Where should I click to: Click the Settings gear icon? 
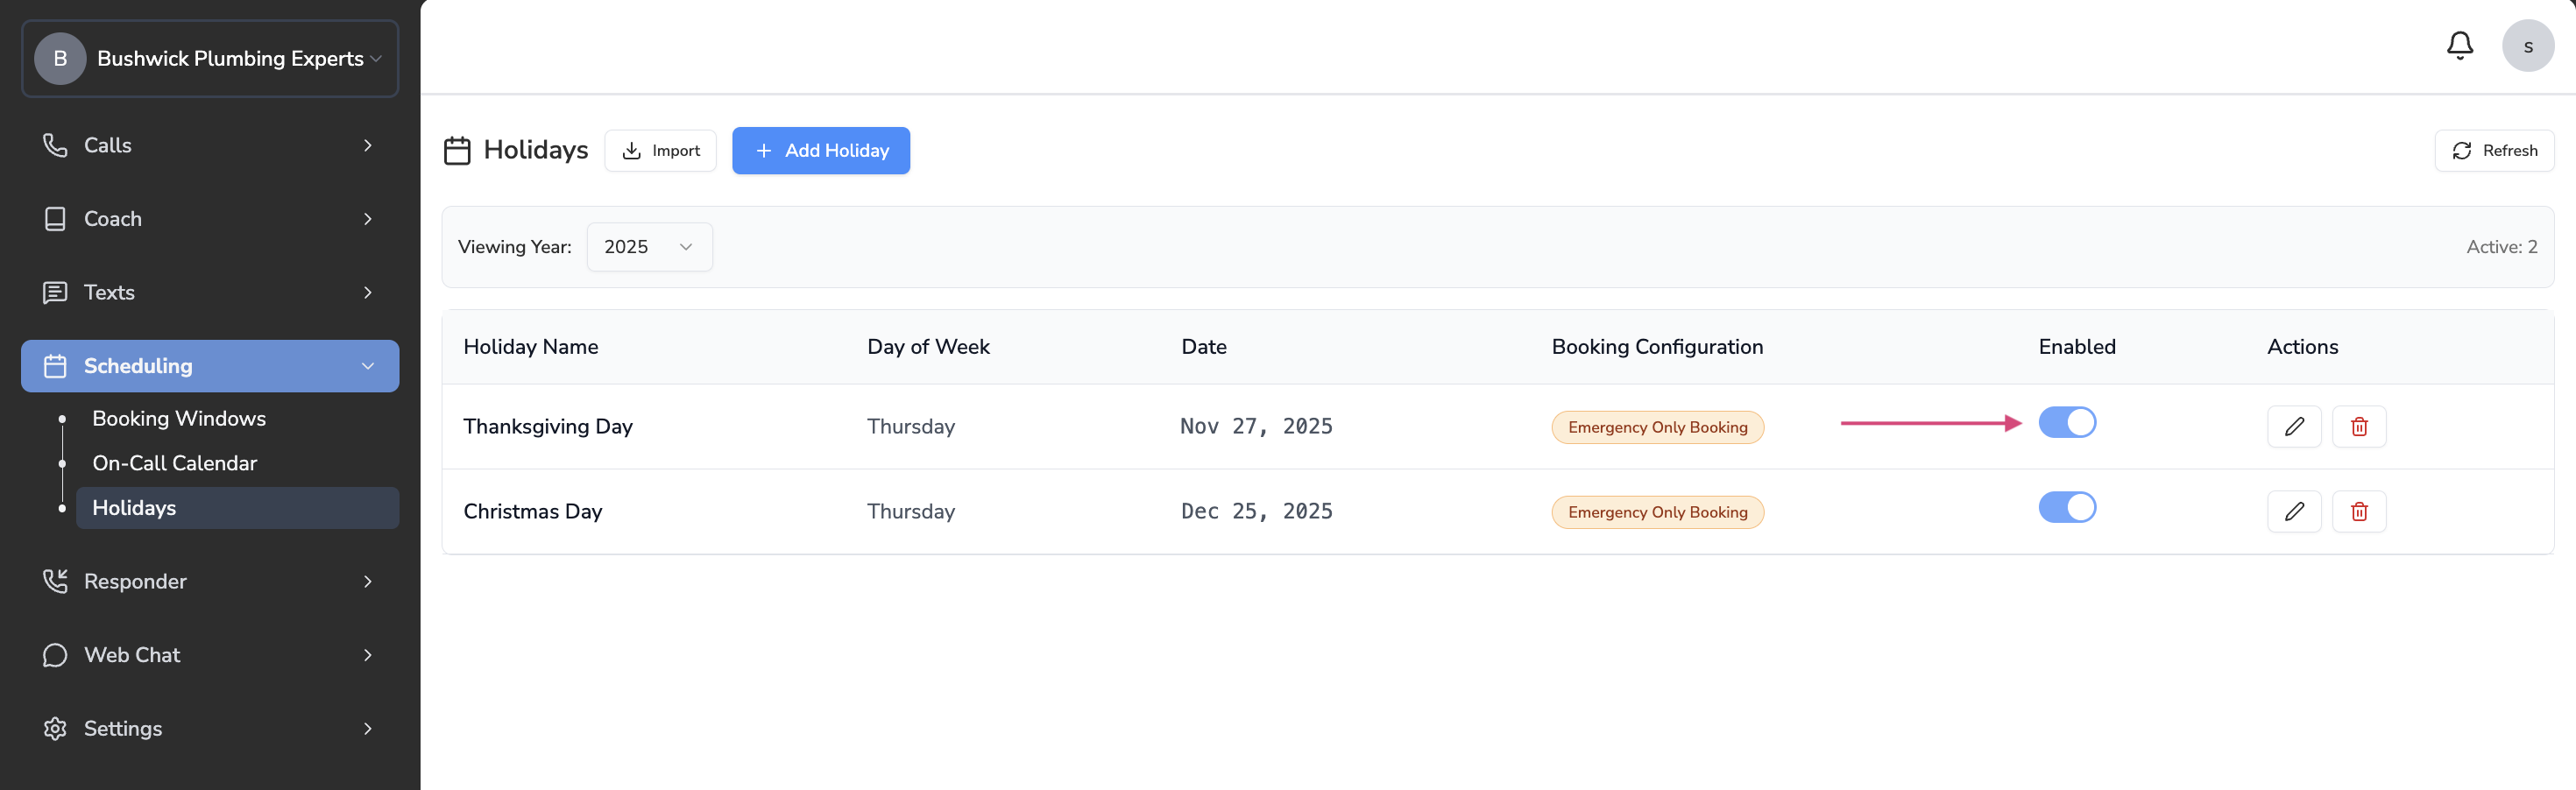[x=55, y=728]
